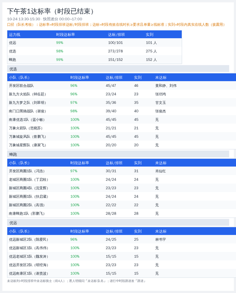Click the team 优远老城区1队（魏发涛）

click(29, 256)
